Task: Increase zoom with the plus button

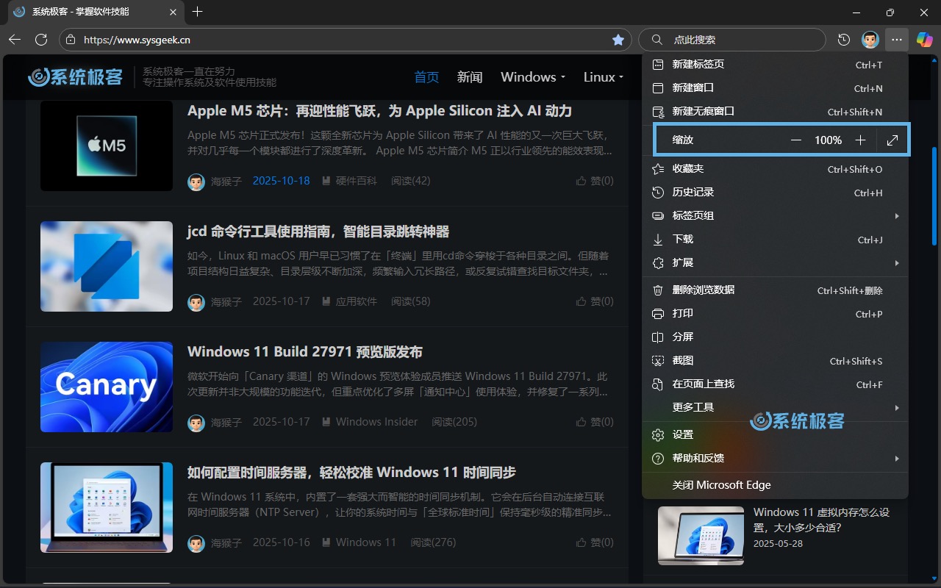Action: pos(860,140)
